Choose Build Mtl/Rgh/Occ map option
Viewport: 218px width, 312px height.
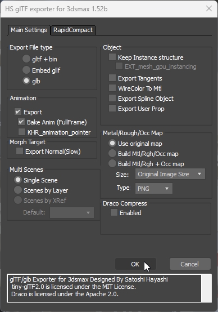[112, 153]
